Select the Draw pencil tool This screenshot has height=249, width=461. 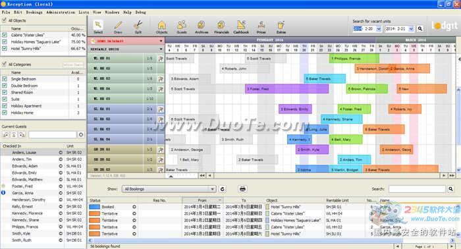pos(118,27)
